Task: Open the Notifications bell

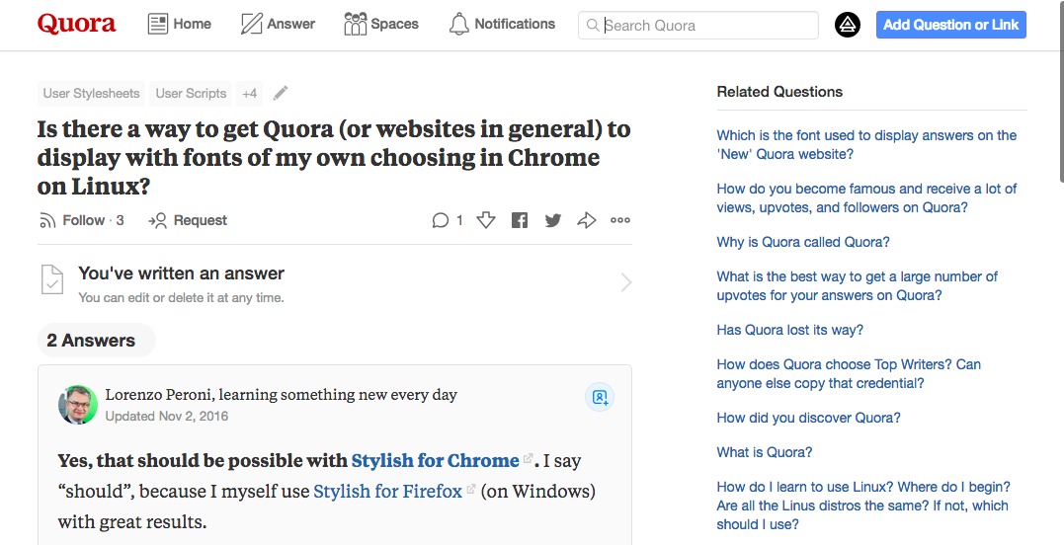Action: (x=502, y=24)
